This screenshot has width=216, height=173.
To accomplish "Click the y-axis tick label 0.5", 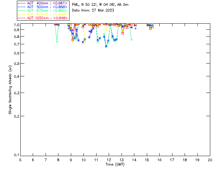I will tap(16, 64).
